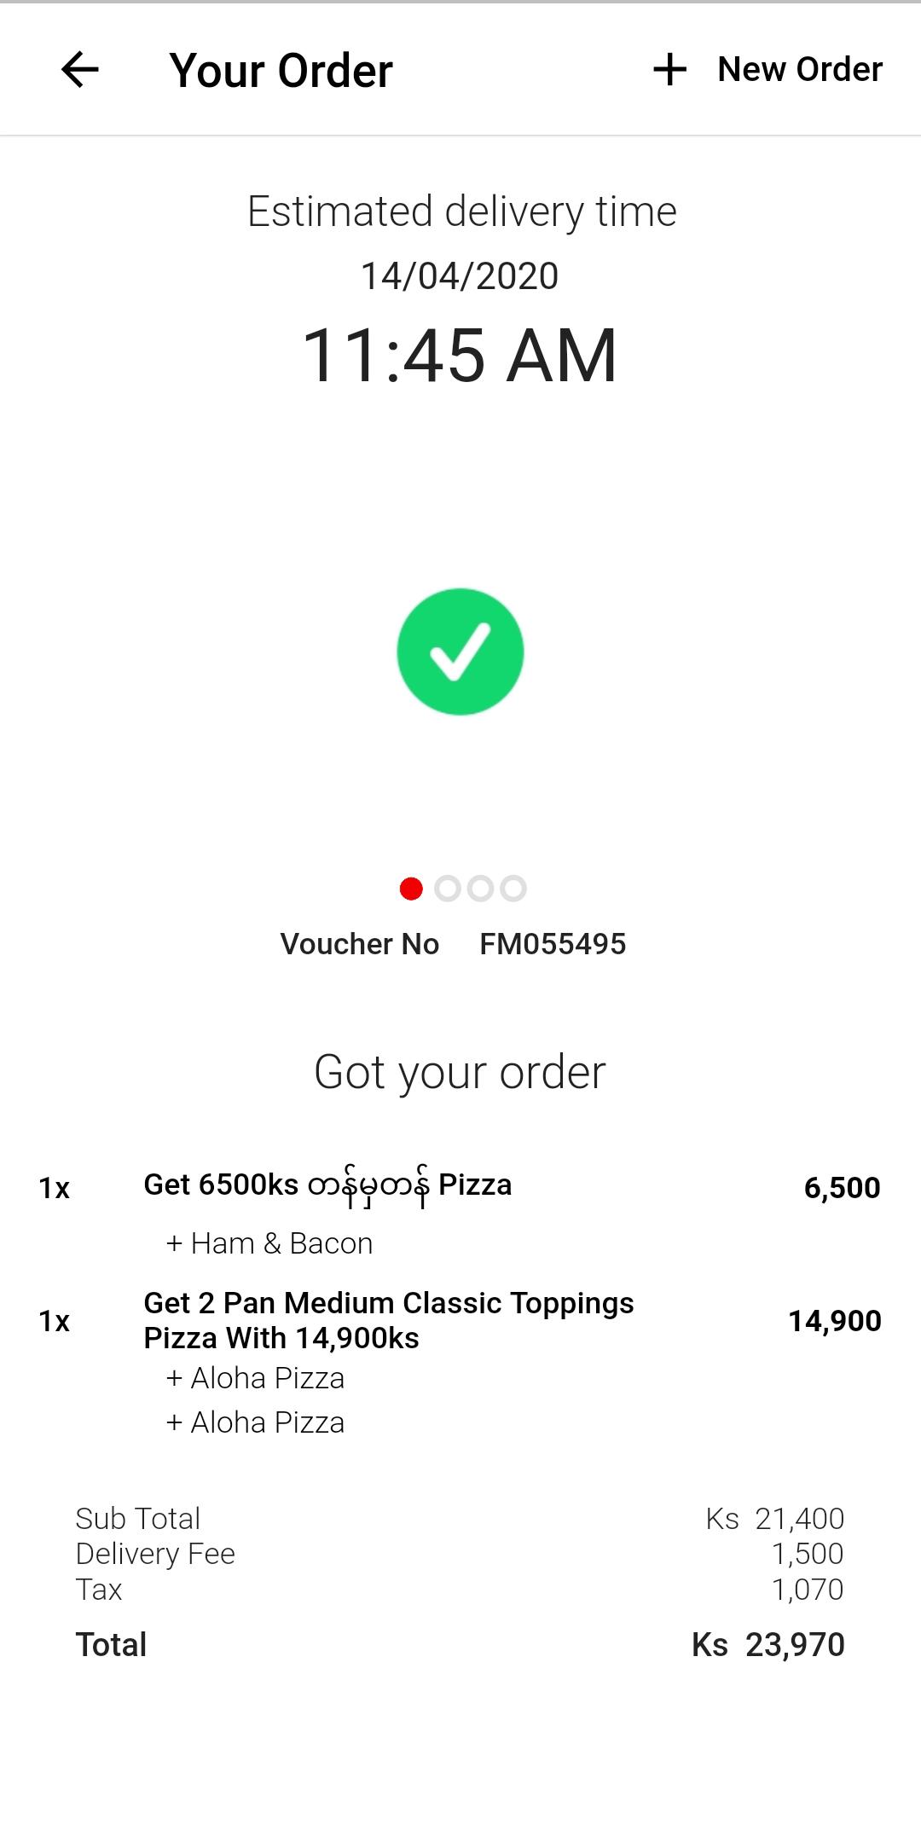Select the red first progress dot
921x1842 pixels.
coord(411,889)
